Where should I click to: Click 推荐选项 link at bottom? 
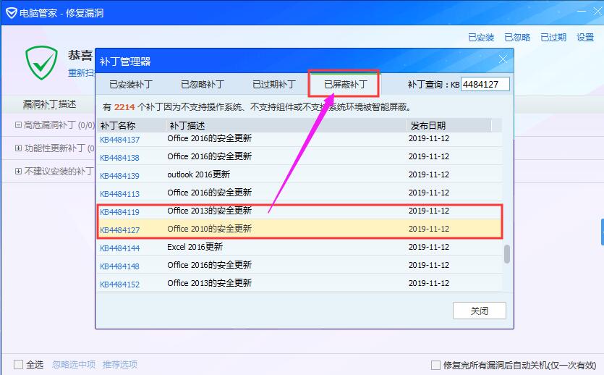[120, 364]
